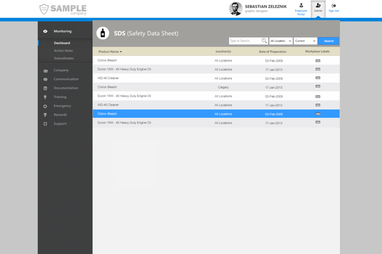
Task: Click the Location(s) column header
Action: pos(223,52)
